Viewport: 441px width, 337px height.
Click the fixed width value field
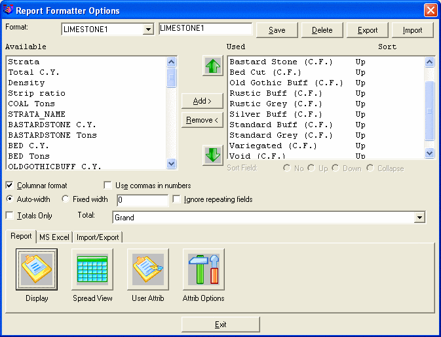click(143, 200)
